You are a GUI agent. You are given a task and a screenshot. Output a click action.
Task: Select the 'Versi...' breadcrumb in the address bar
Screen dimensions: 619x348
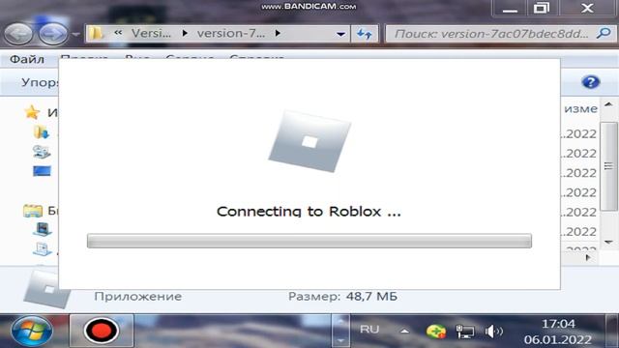click(151, 34)
